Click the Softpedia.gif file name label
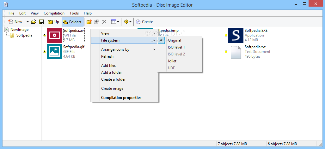 click(x=74, y=47)
